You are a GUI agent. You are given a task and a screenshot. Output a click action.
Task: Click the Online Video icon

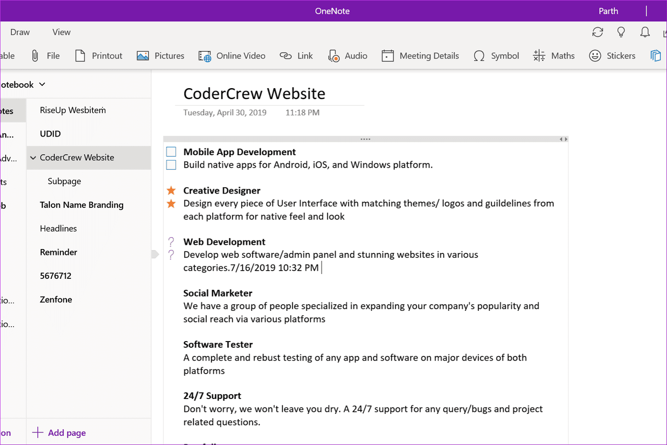click(205, 56)
